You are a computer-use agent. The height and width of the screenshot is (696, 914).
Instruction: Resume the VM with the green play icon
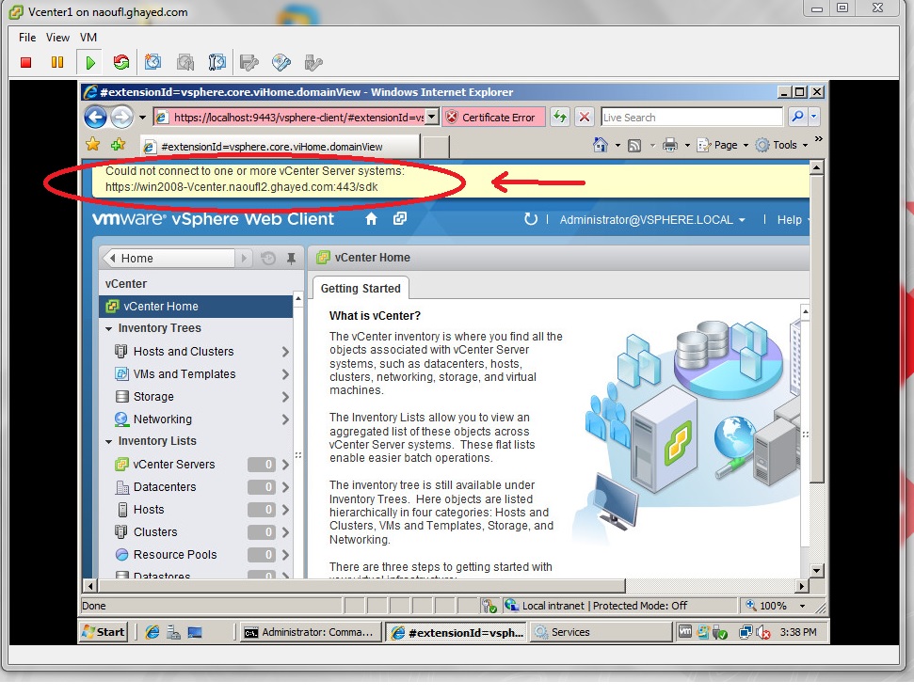point(88,61)
